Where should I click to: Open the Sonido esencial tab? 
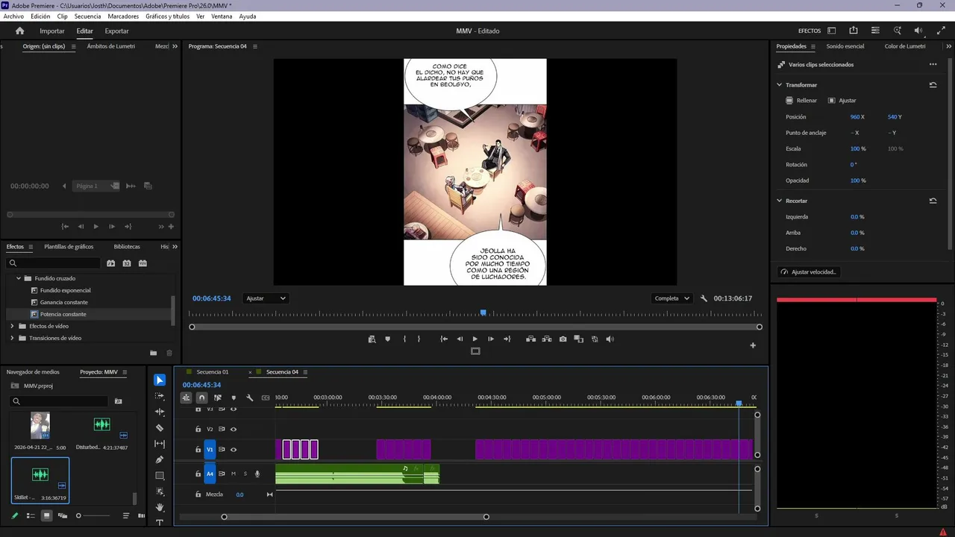coord(845,46)
